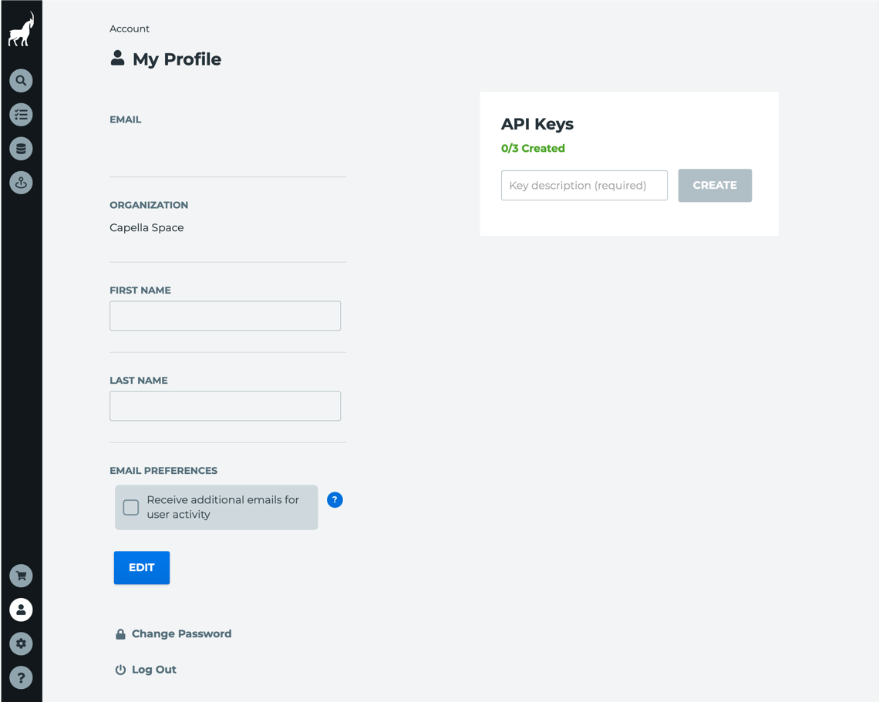
Task: Open the shopping cart icon
Action: click(21, 576)
